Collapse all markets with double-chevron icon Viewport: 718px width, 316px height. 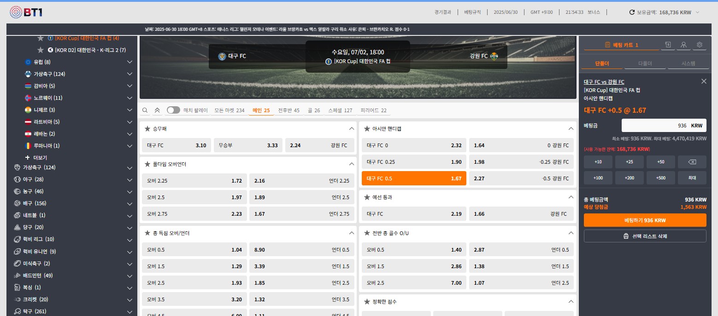tap(157, 110)
